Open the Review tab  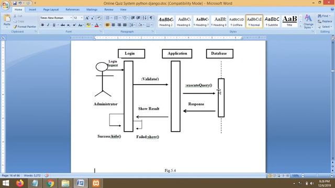109,9
